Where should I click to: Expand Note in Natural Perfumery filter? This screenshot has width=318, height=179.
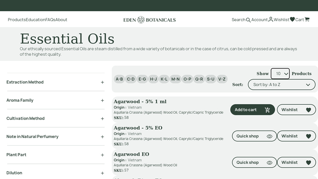click(56, 137)
